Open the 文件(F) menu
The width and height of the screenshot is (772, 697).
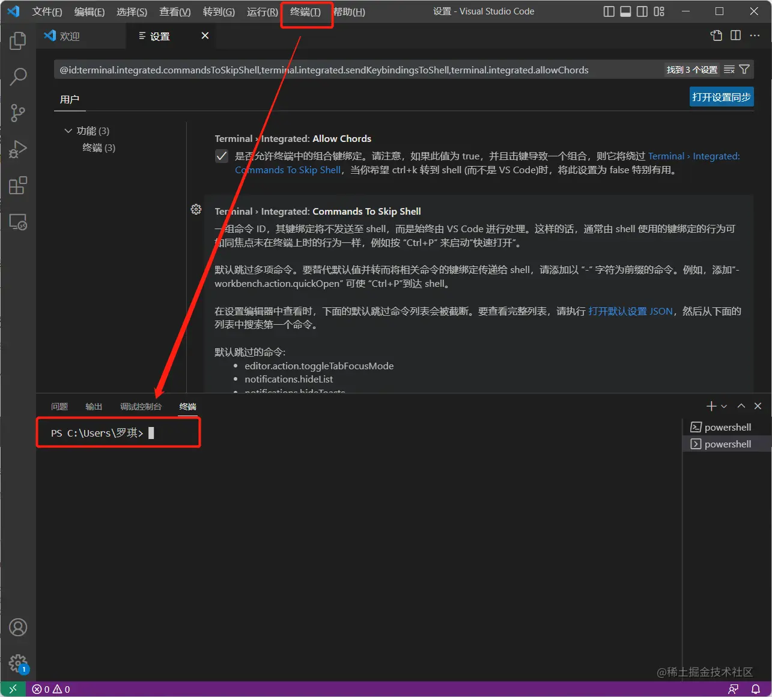pos(47,12)
